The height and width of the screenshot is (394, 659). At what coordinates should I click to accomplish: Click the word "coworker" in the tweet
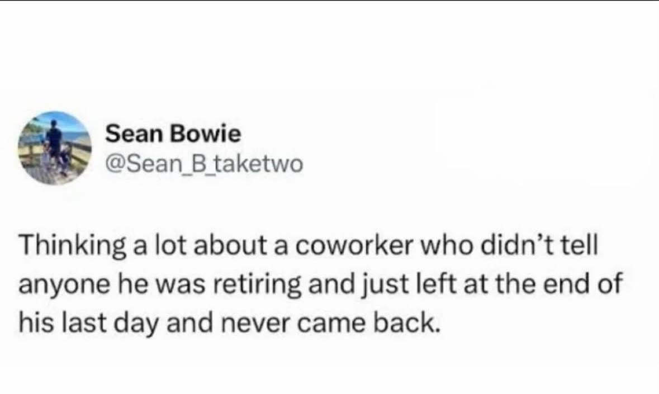[x=355, y=248]
